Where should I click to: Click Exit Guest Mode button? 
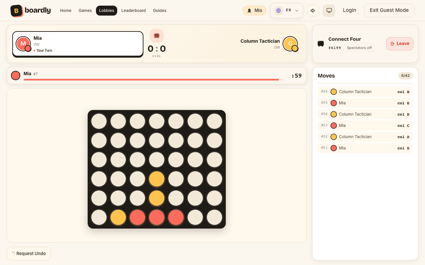[x=389, y=10]
